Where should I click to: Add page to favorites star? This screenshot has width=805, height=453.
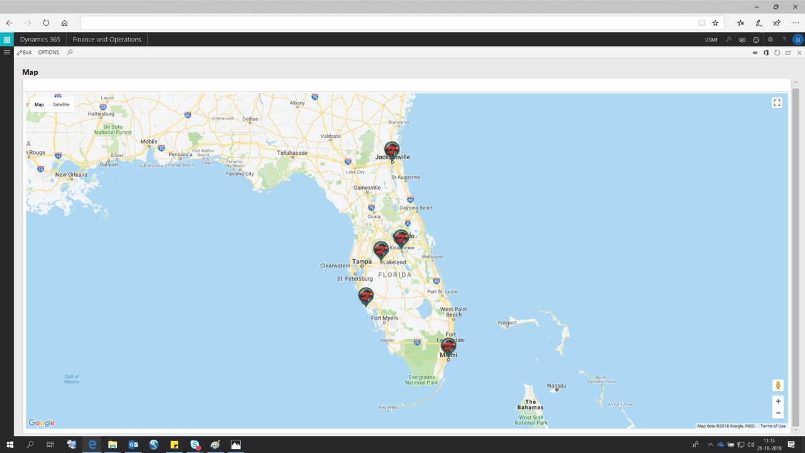point(715,23)
